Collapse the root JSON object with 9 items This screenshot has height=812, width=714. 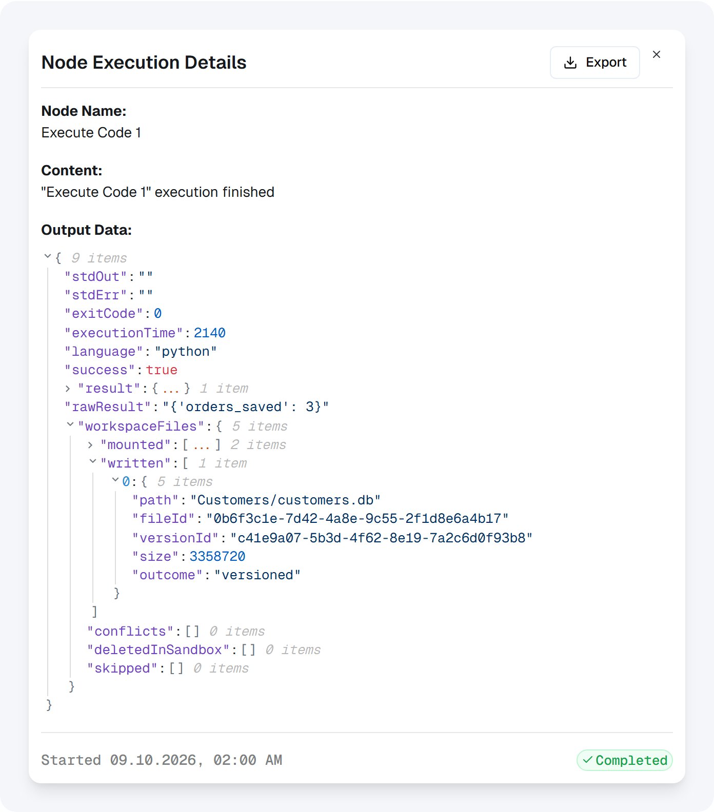point(48,256)
